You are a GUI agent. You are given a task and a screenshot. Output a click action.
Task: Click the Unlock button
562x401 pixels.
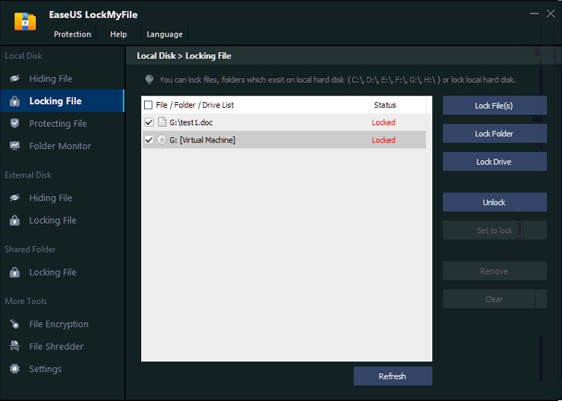(495, 202)
